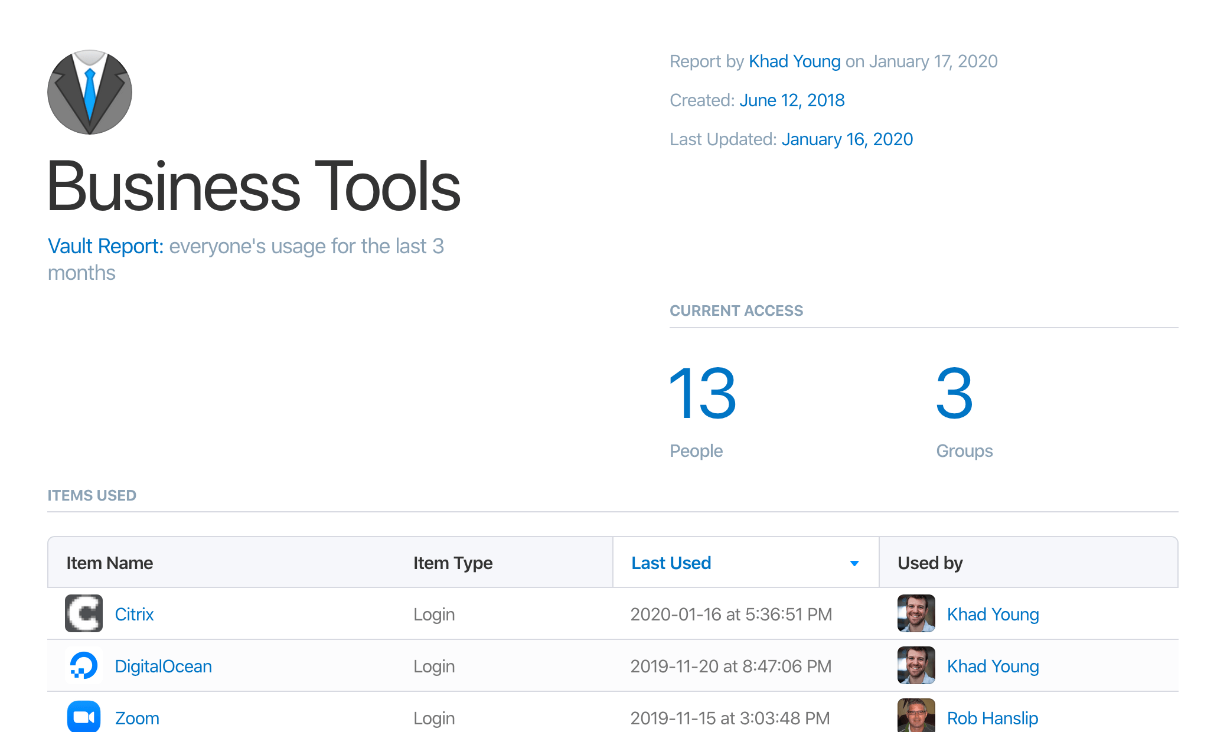Click the Item Type column header
1227x732 pixels.
(454, 562)
